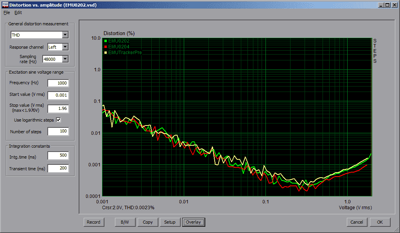400x233 pixels.
Task: Click the yellow EMUTrackerPre legend marker
Action: point(106,52)
